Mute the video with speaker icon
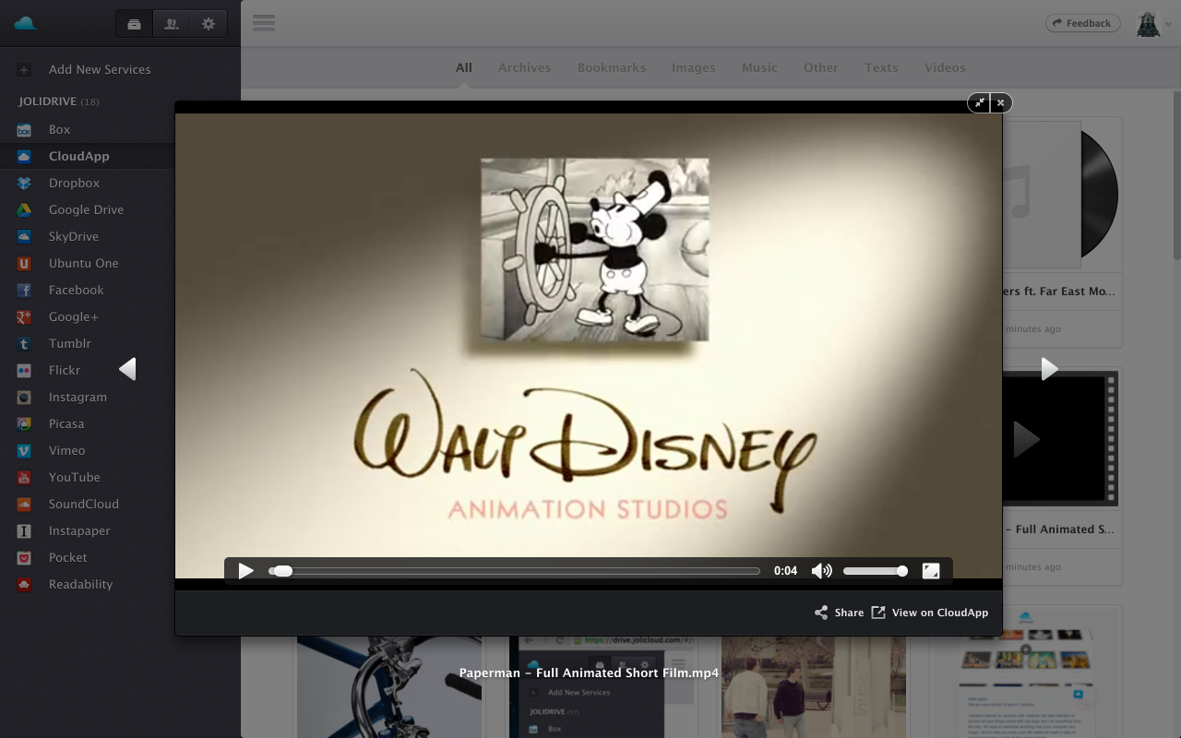Screen dimensions: 1181x738 tap(821, 571)
